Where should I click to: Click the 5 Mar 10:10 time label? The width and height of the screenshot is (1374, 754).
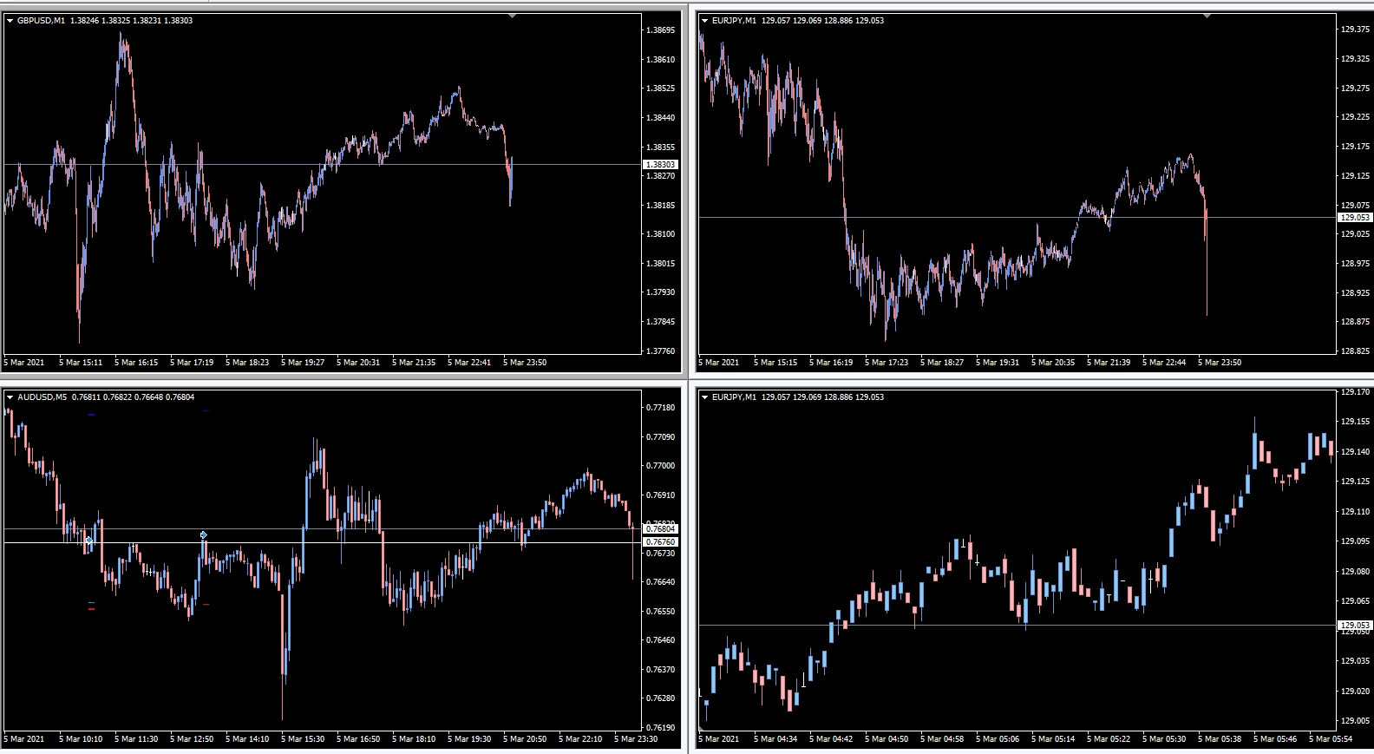81,739
